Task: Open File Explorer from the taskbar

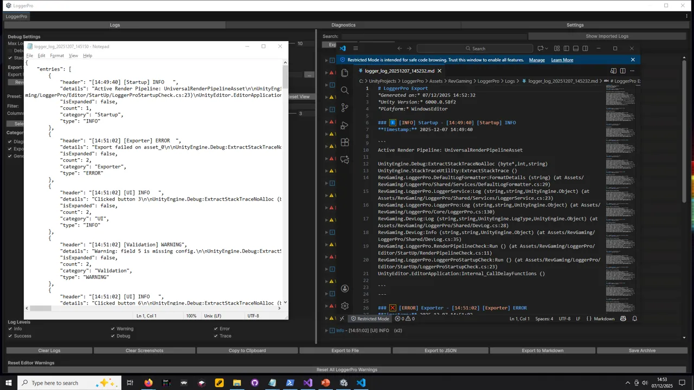Action: (237, 383)
